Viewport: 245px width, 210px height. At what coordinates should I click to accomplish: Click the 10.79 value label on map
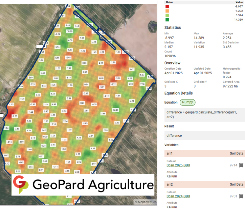(x=70, y=31)
